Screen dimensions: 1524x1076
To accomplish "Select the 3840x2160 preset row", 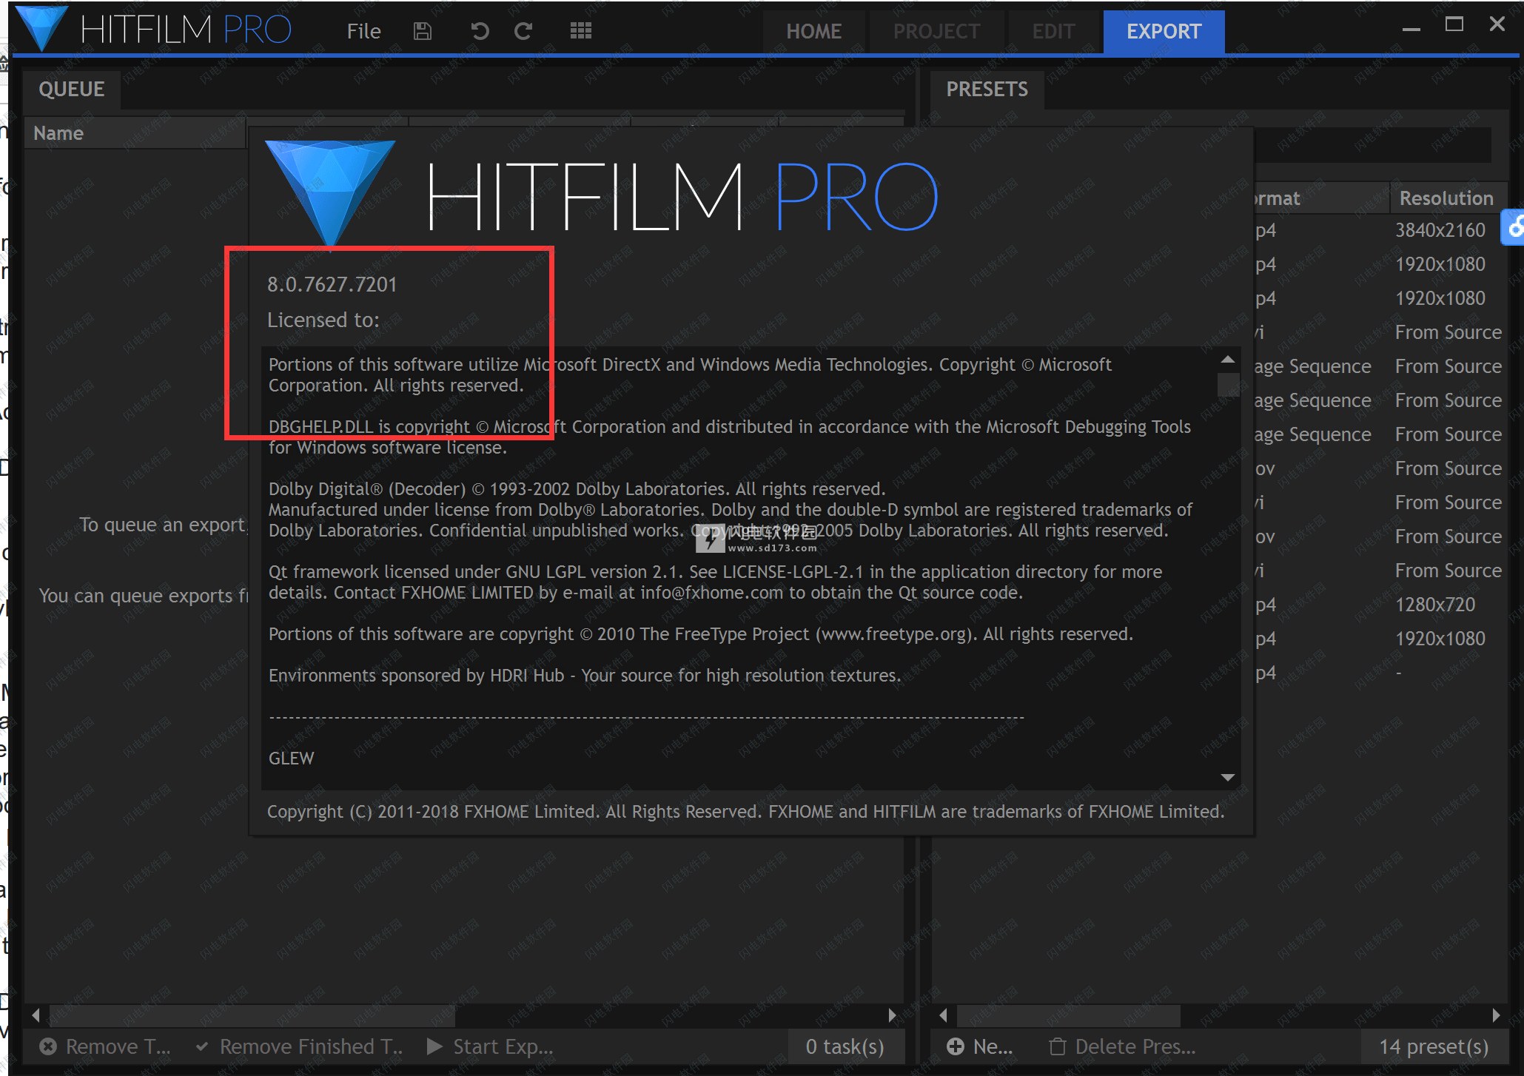I will (x=1380, y=230).
